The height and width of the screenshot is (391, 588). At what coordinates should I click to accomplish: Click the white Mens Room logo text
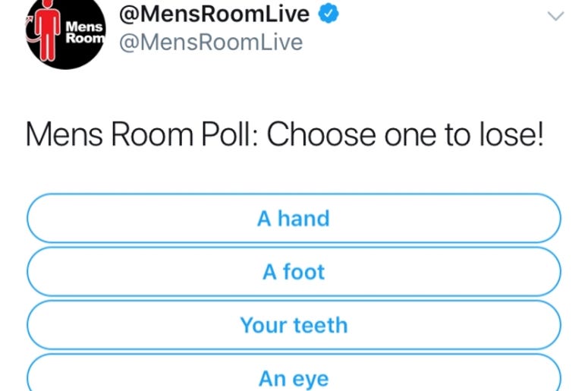pos(85,33)
